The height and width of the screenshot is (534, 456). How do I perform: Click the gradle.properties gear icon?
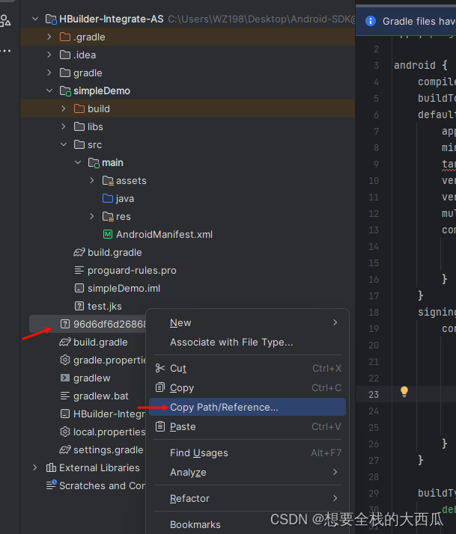point(65,360)
